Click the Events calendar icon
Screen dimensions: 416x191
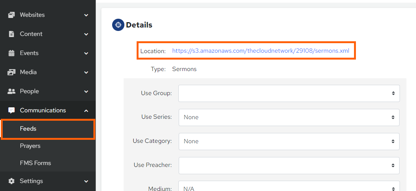11,53
